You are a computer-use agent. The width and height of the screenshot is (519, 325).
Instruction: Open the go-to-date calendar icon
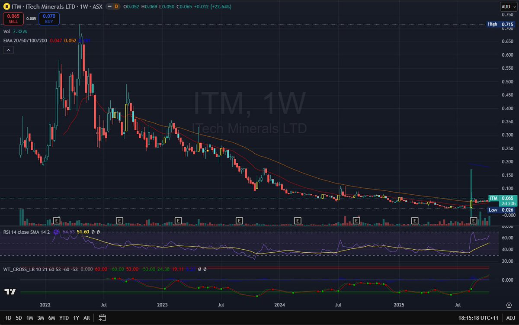pos(103,318)
